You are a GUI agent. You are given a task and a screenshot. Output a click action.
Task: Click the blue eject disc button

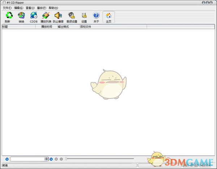coord(7,159)
